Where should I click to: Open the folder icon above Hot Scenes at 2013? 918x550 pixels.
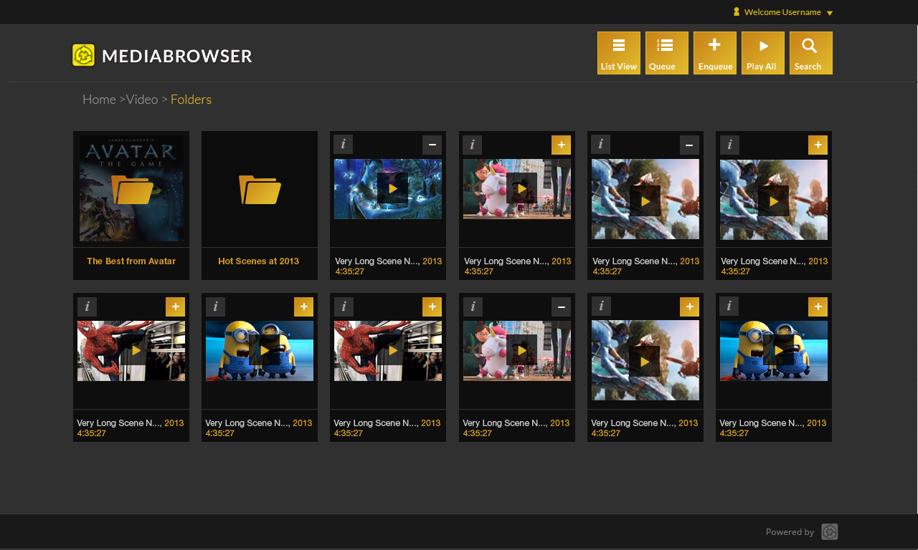(260, 190)
